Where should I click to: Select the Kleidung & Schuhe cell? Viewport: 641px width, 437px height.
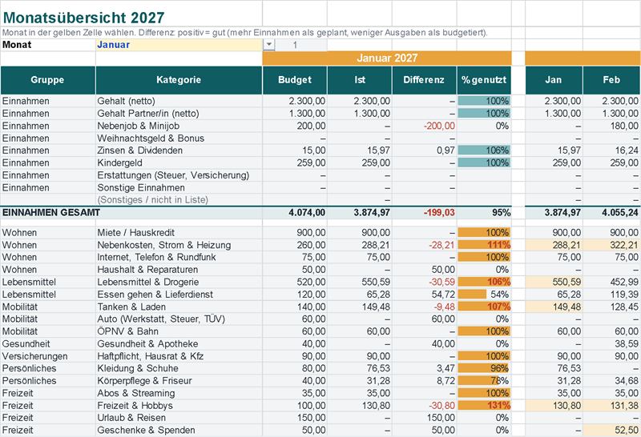click(x=179, y=368)
